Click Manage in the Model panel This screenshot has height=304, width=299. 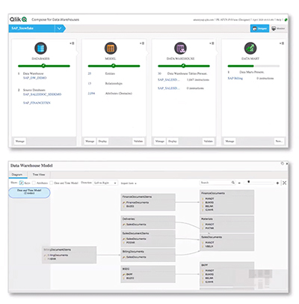pyautogui.click(x=90, y=142)
